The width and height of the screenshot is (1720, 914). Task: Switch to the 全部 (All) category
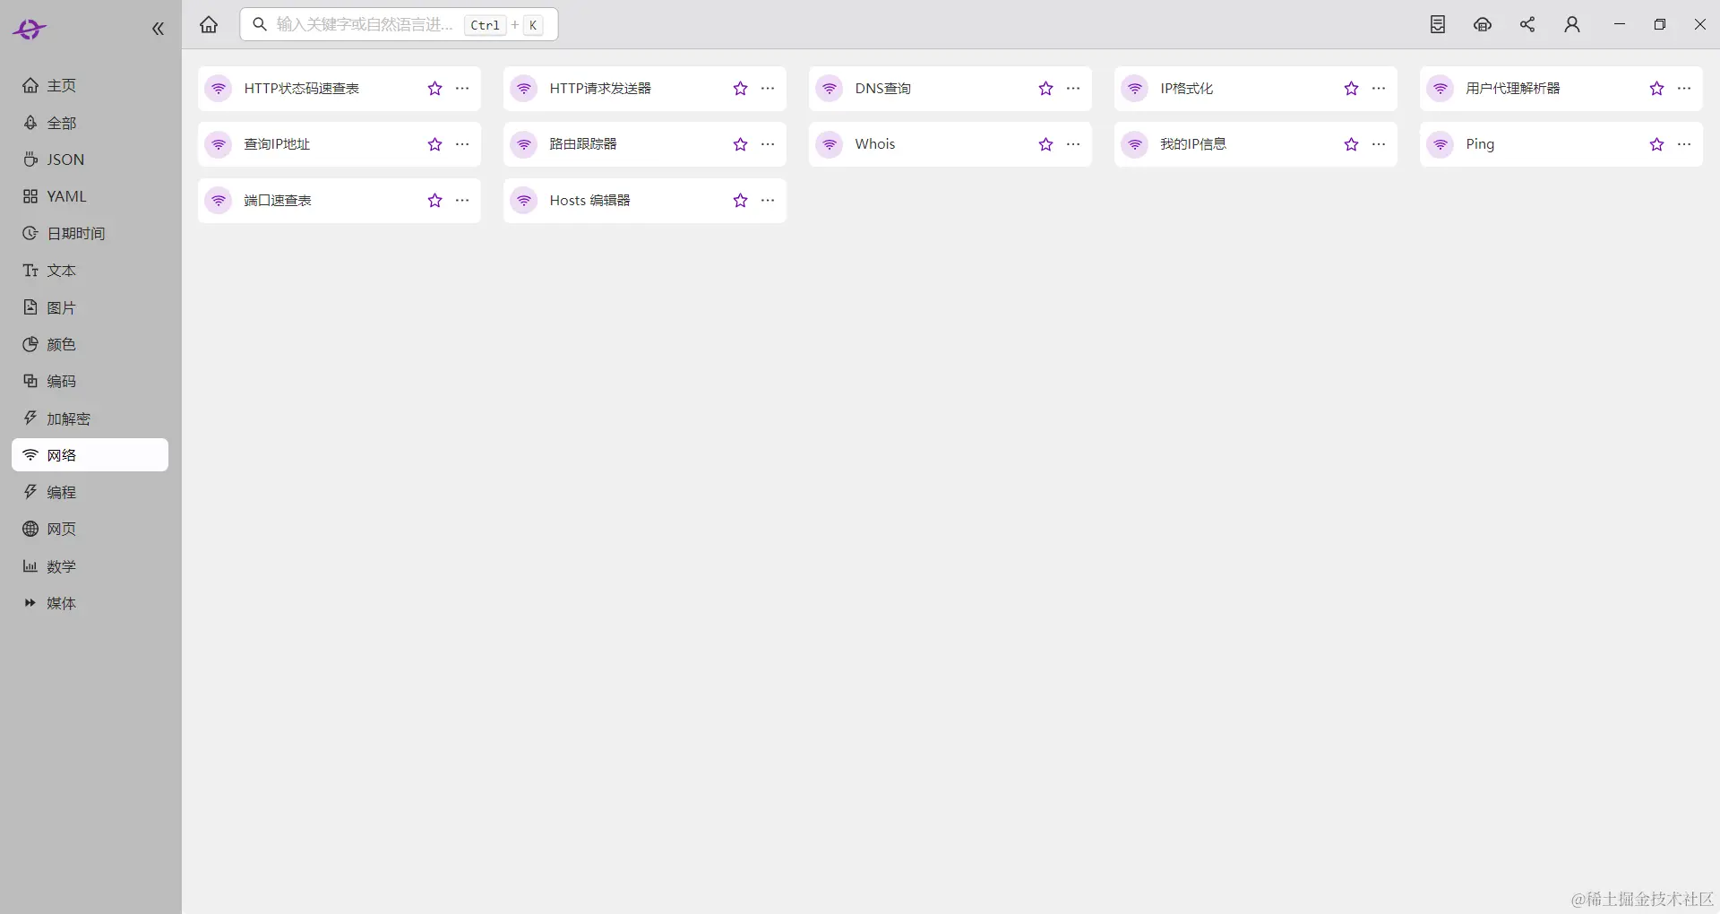[x=62, y=123]
